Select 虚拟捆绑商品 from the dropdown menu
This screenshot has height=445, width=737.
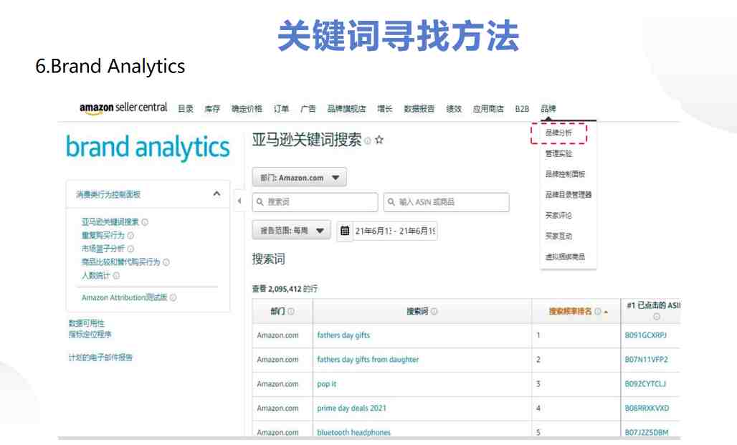(x=565, y=257)
